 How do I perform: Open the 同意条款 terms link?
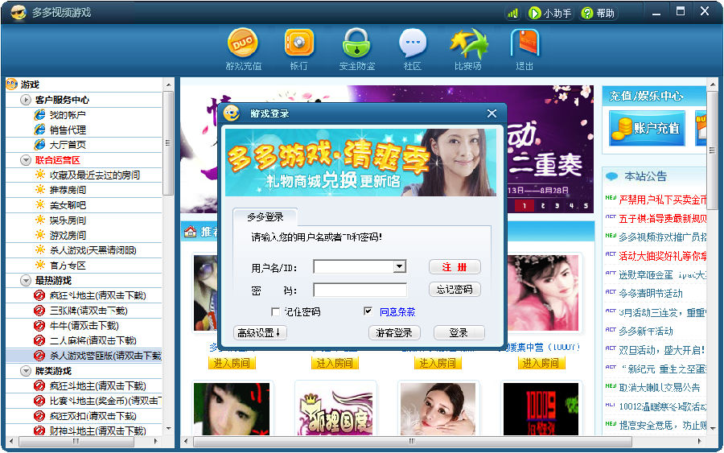pyautogui.click(x=397, y=311)
